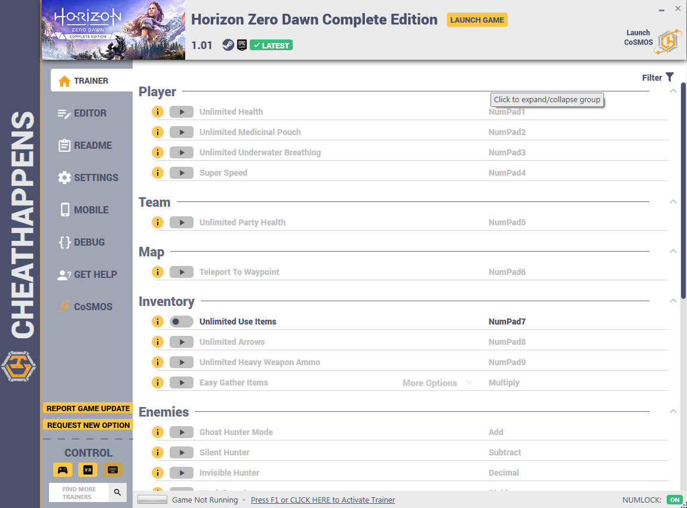Click the NumPad2 hotkey for Medicinal Pouch
687x508 pixels.
click(x=507, y=132)
